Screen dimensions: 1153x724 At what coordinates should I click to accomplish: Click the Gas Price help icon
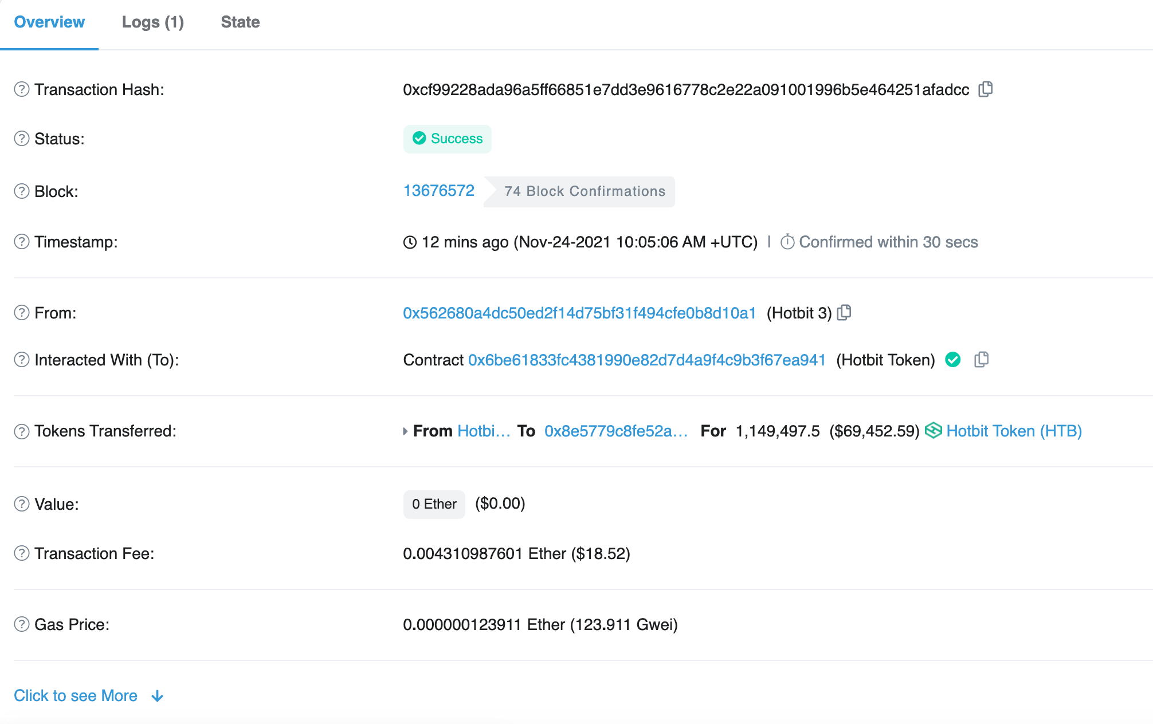pyautogui.click(x=22, y=624)
